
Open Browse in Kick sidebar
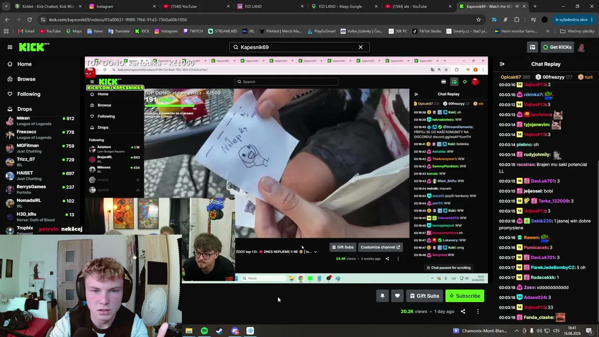pyautogui.click(x=26, y=79)
